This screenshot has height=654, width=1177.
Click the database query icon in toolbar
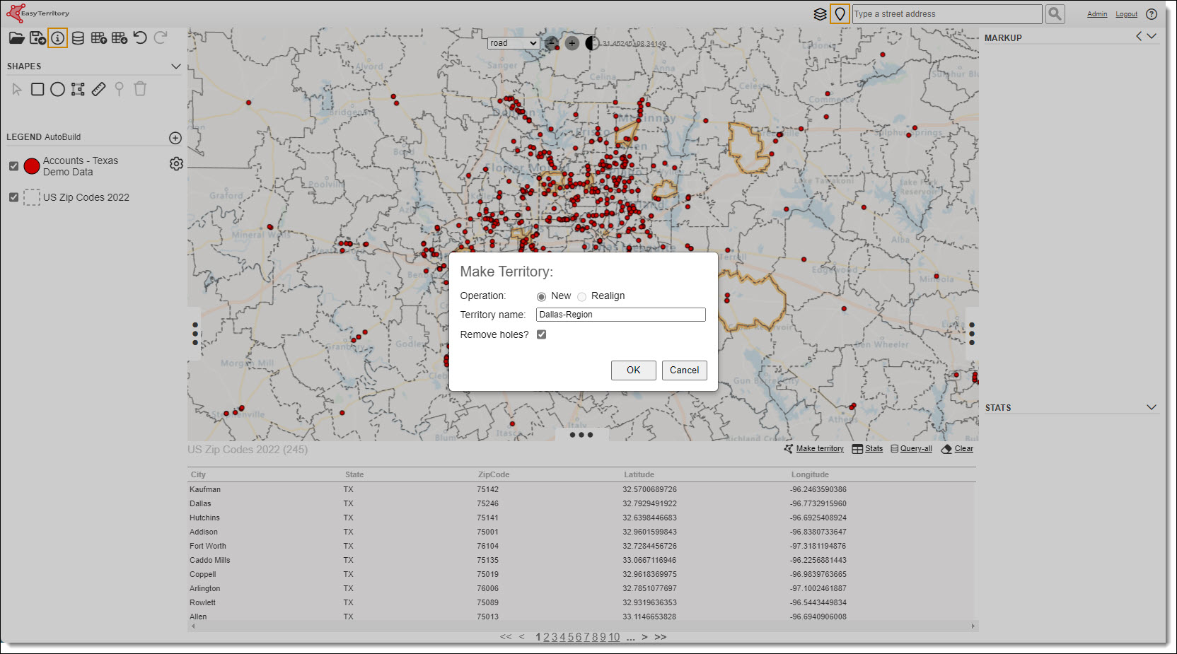coord(77,38)
